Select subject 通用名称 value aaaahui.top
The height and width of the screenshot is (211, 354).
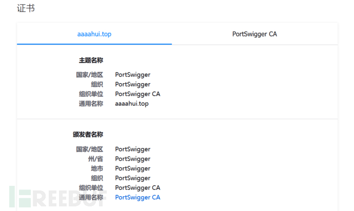click(x=132, y=104)
